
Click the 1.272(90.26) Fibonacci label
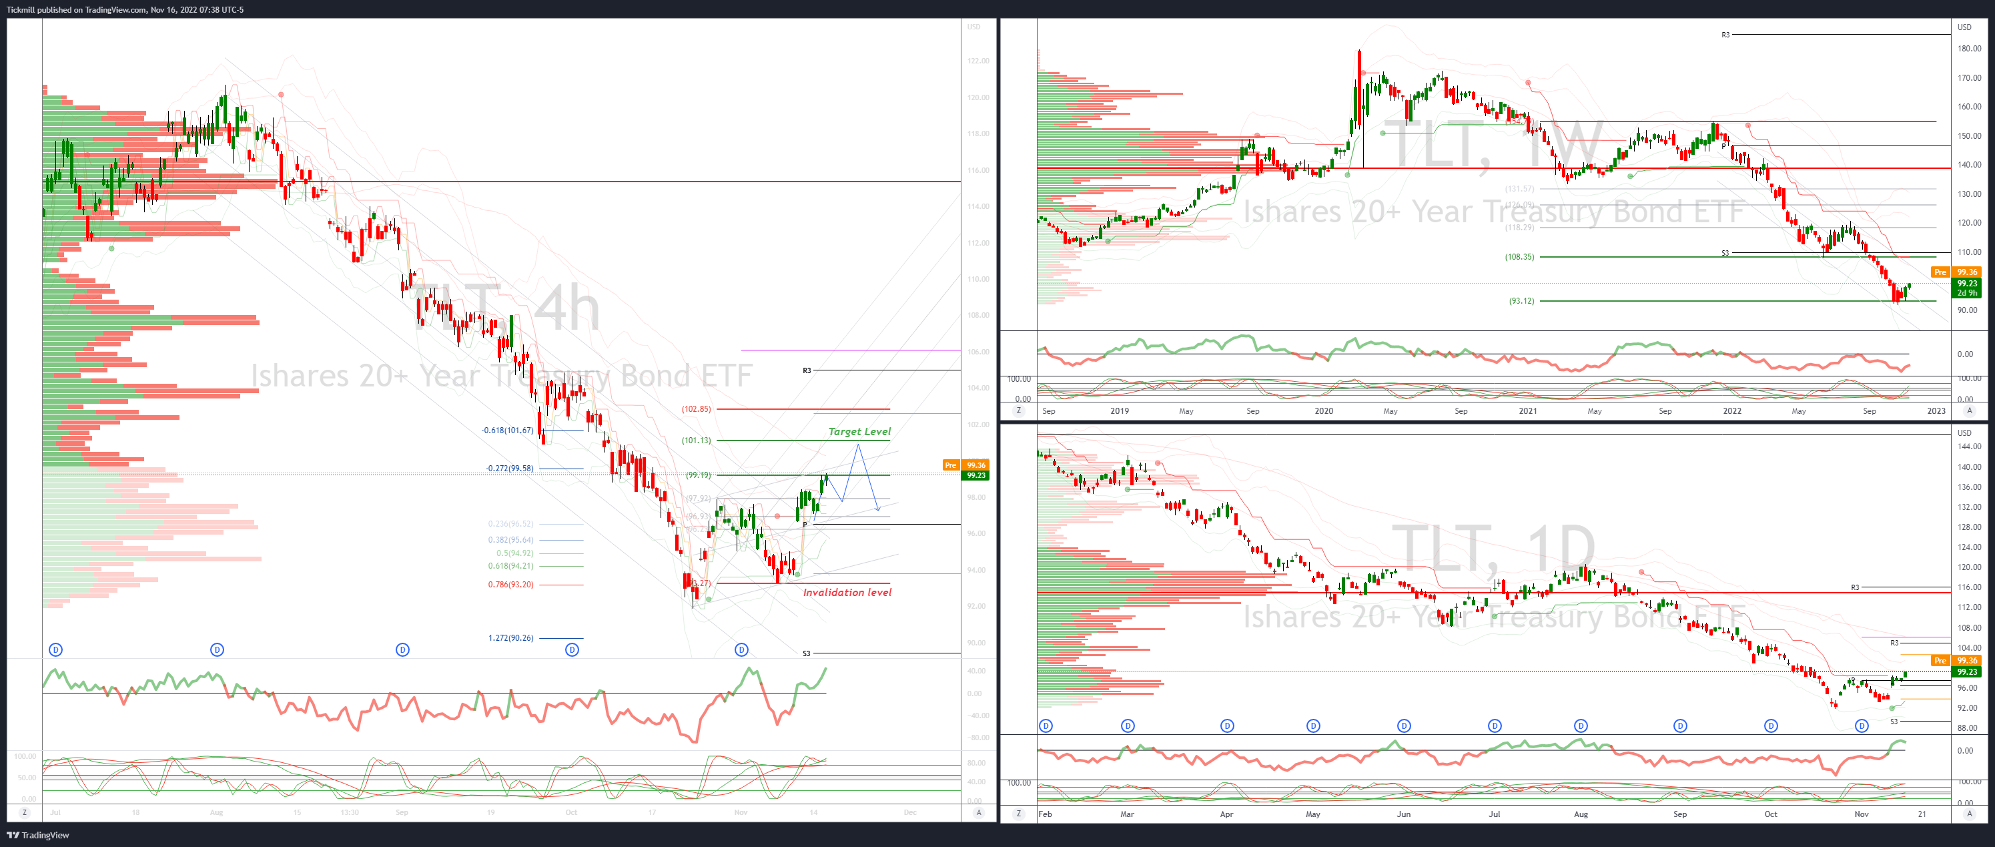pyautogui.click(x=510, y=638)
